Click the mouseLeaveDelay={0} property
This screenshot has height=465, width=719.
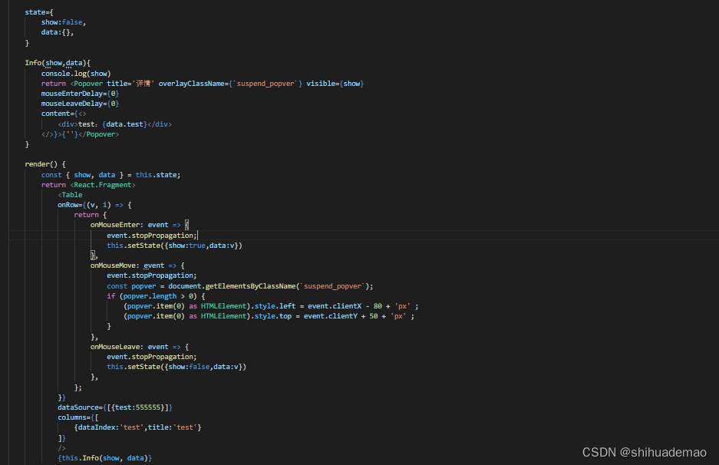coord(79,103)
